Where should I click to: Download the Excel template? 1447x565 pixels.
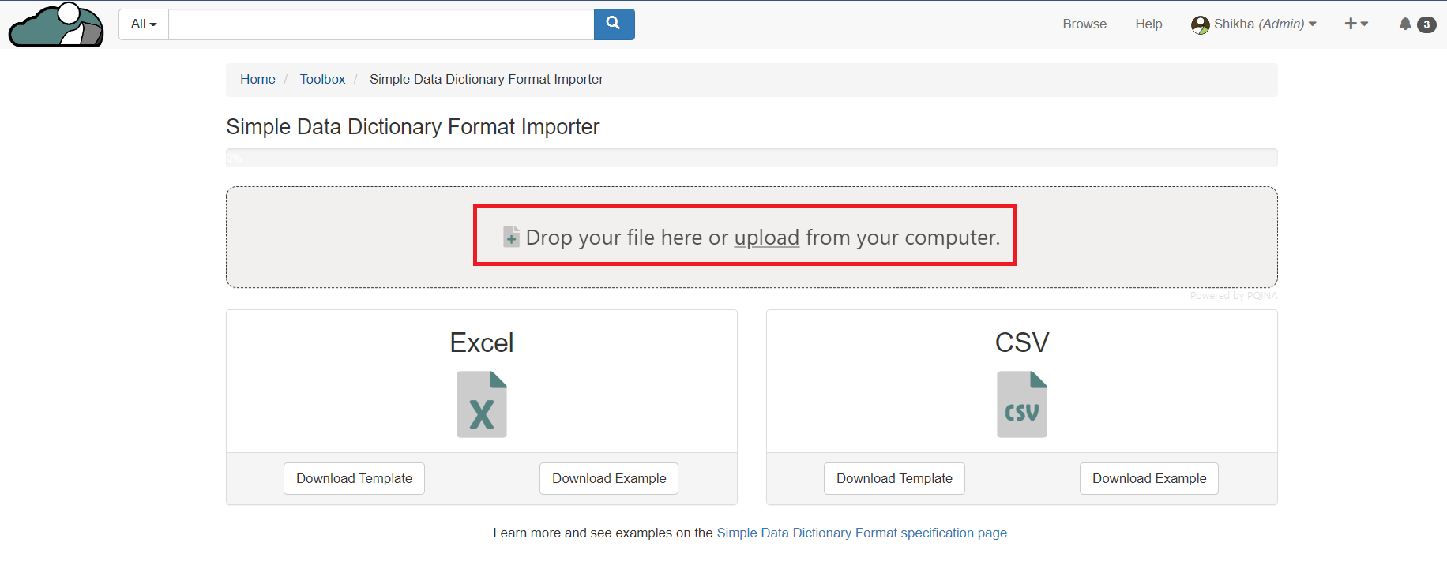[x=354, y=478]
